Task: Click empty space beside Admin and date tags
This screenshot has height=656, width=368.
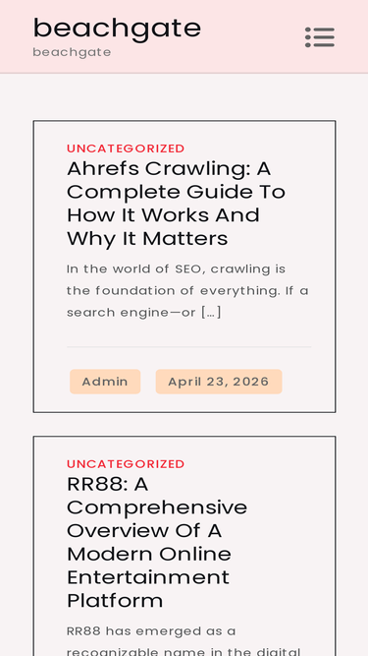Action: pos(309,382)
